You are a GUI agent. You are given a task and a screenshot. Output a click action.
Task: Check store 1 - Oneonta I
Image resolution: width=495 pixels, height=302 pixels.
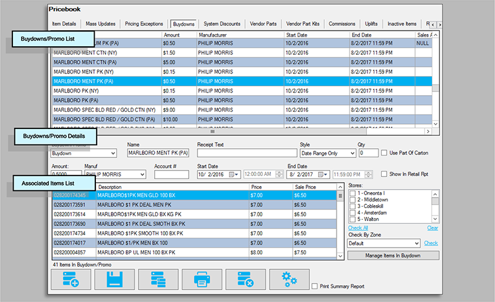pos(353,193)
